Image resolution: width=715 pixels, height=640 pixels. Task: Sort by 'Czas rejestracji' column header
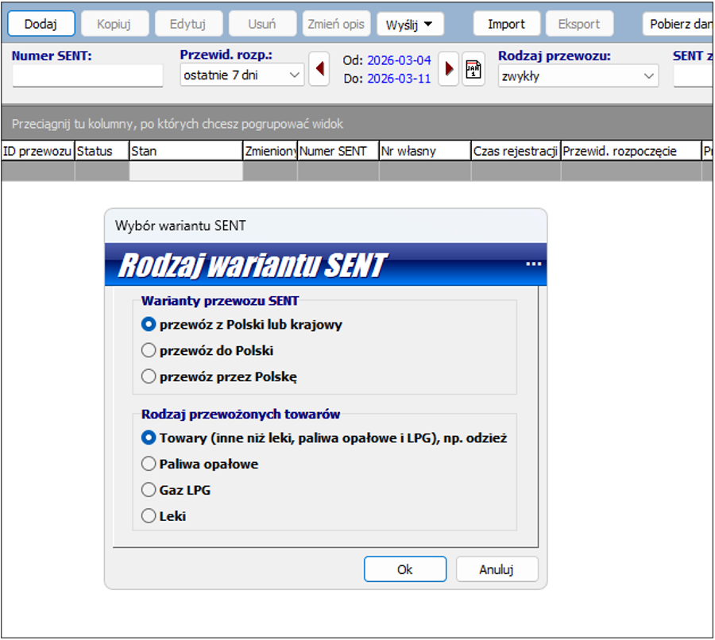pos(515,151)
